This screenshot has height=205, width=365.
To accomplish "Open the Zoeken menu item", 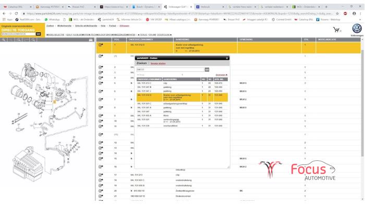I will click(x=50, y=26).
